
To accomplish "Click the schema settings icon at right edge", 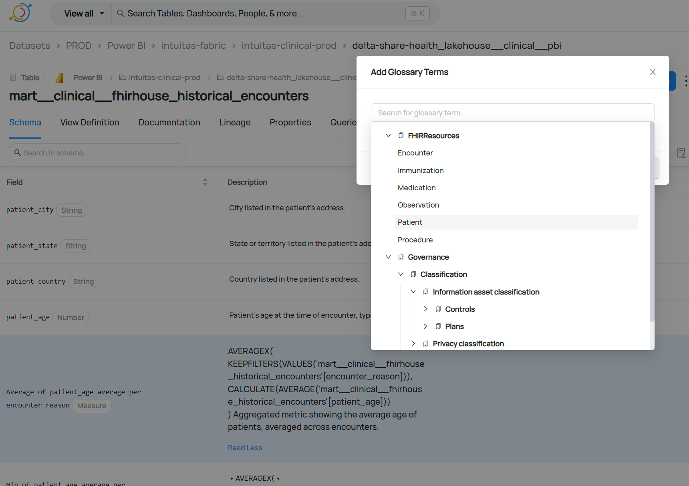I will (681, 153).
